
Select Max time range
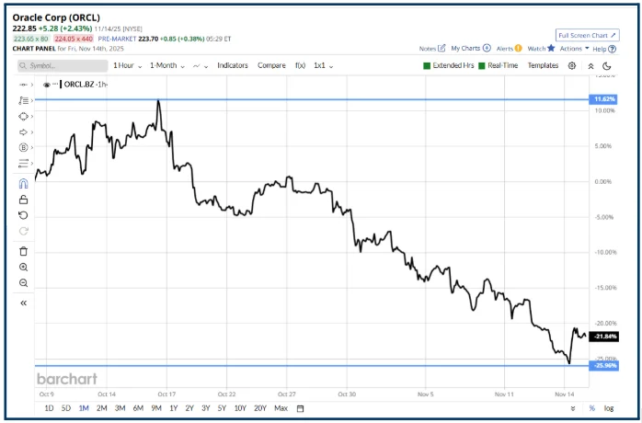pyautogui.click(x=281, y=408)
